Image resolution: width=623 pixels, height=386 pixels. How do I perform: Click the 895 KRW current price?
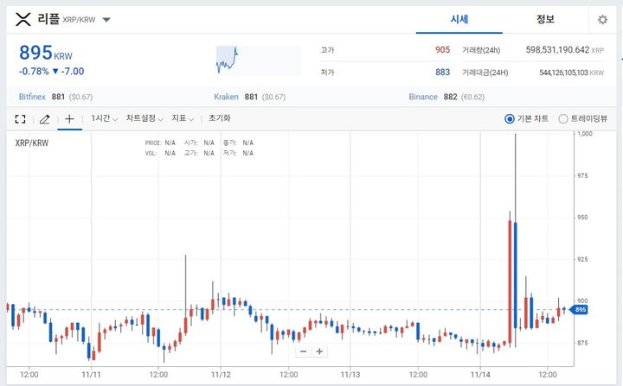[46, 53]
